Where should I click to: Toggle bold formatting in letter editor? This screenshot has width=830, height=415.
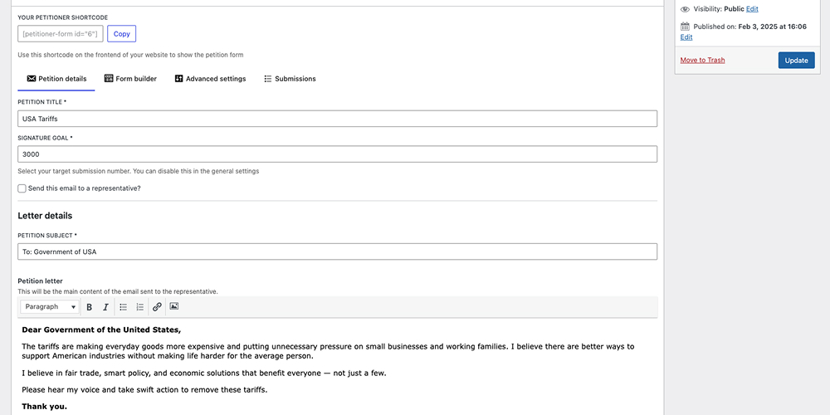pyautogui.click(x=90, y=307)
